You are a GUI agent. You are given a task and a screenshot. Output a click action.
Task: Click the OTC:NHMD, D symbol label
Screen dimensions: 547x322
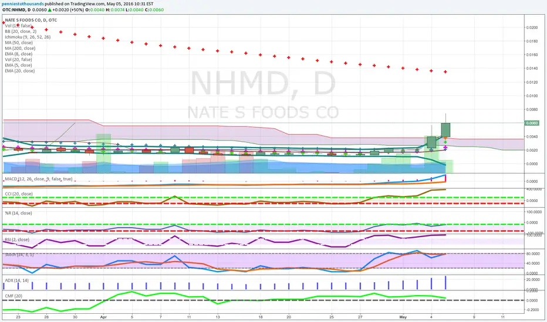(16, 10)
